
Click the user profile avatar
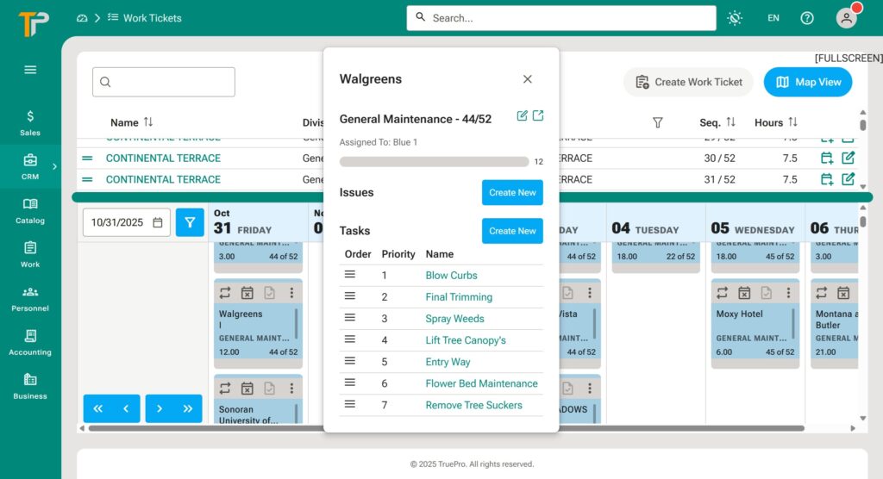pos(846,18)
